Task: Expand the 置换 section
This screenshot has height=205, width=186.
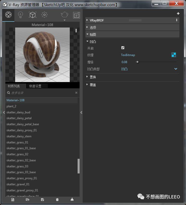Action: [x=87, y=77]
